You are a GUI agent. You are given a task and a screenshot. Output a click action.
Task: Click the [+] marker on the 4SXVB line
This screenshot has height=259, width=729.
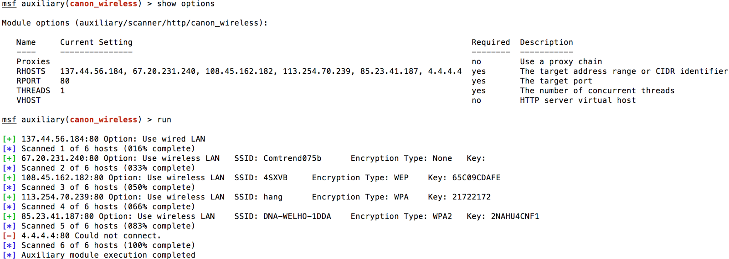9,178
